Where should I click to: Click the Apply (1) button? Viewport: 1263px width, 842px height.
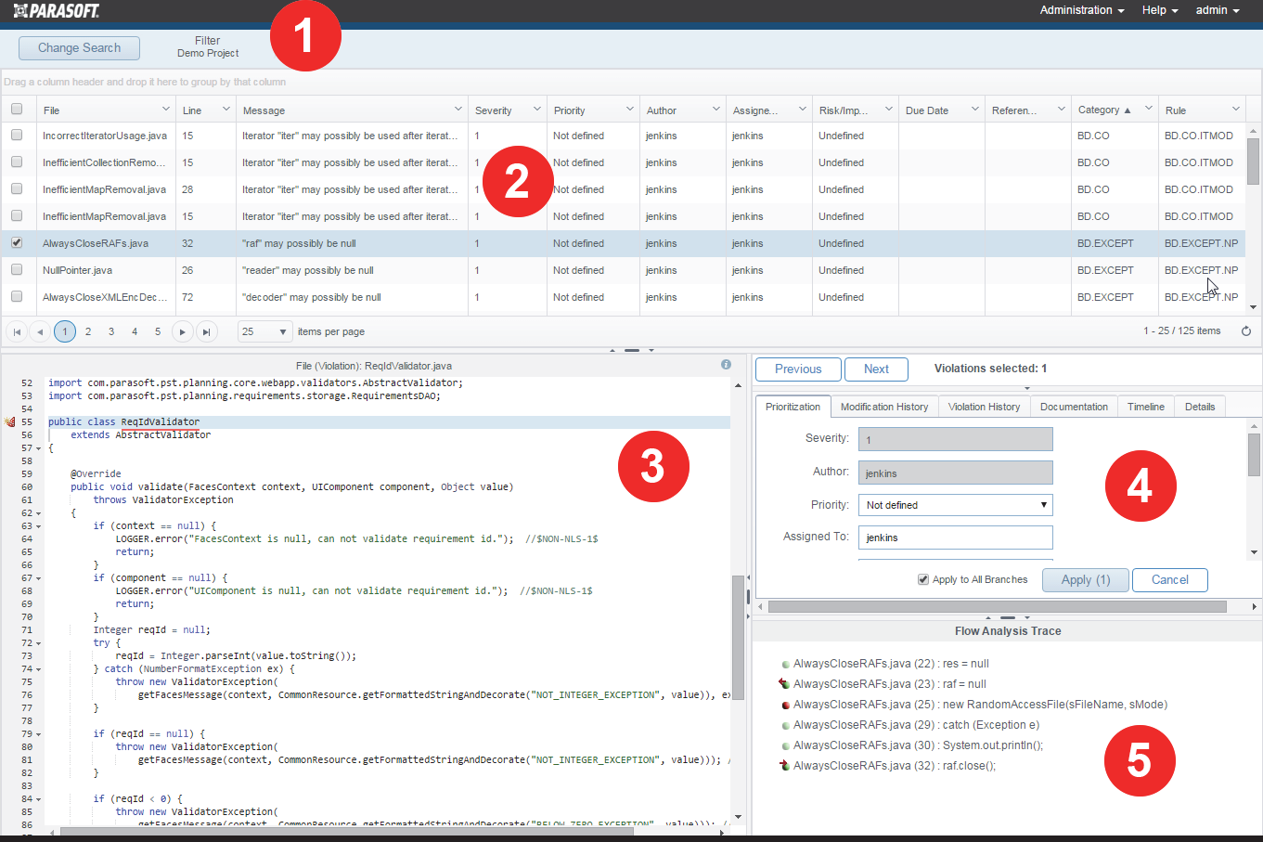[1086, 580]
